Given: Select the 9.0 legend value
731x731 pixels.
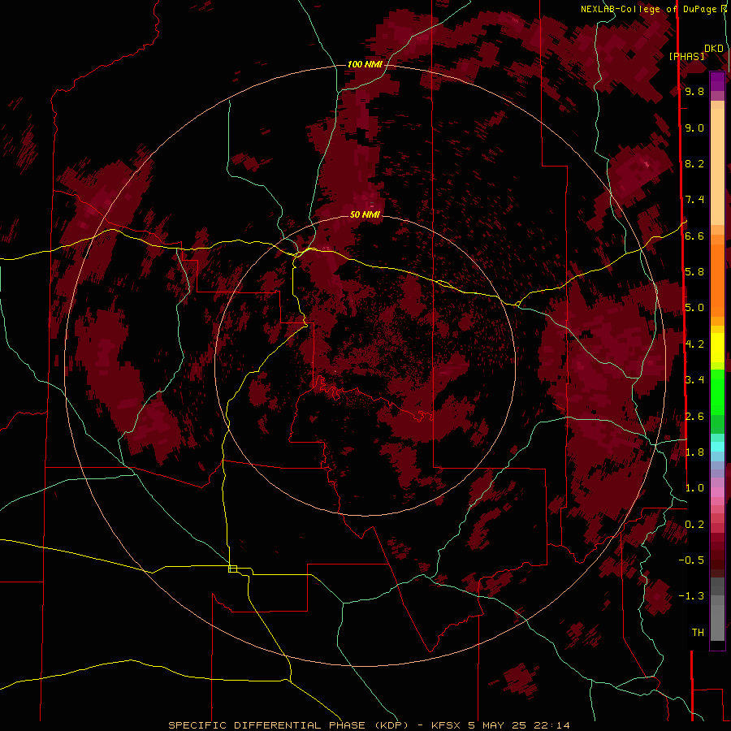Looking at the screenshot, I should (694, 128).
